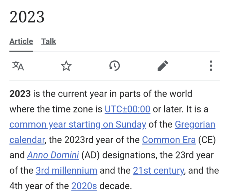Image resolution: width=229 pixels, height=195 pixels.
Task: Go to the 3rd millennium link
Action: pyautogui.click(x=66, y=171)
